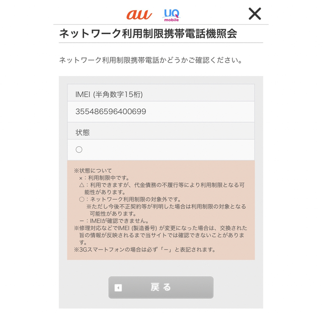Viewport: 322px width, 322px height.
Task: Click the ○ status result under 状態
Action: (x=79, y=149)
